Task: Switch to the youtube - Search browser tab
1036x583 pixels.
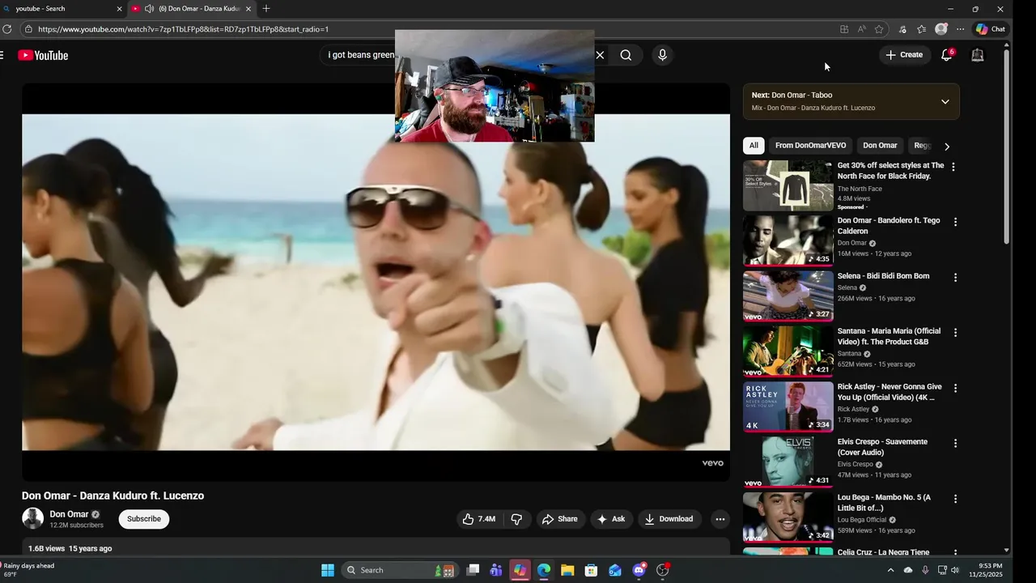Action: (x=63, y=9)
